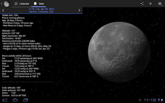Screen dimensions: 165x103
Task: Tap Distance (centroid): 228,096 miles
Action: (18, 41)
